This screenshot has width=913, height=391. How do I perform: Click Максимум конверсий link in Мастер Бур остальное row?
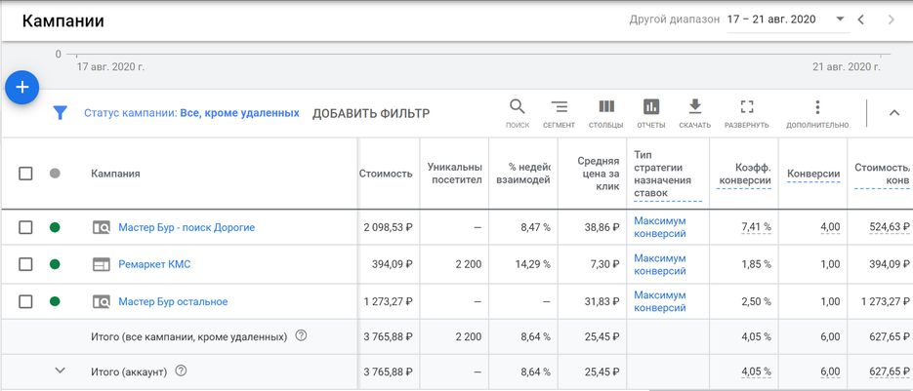click(x=660, y=301)
